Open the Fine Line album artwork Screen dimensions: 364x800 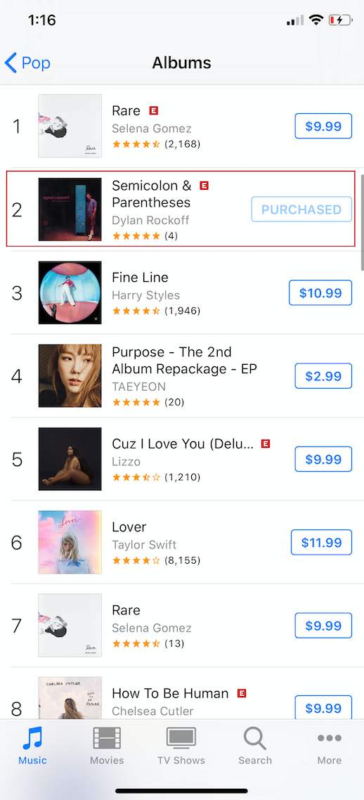70,292
